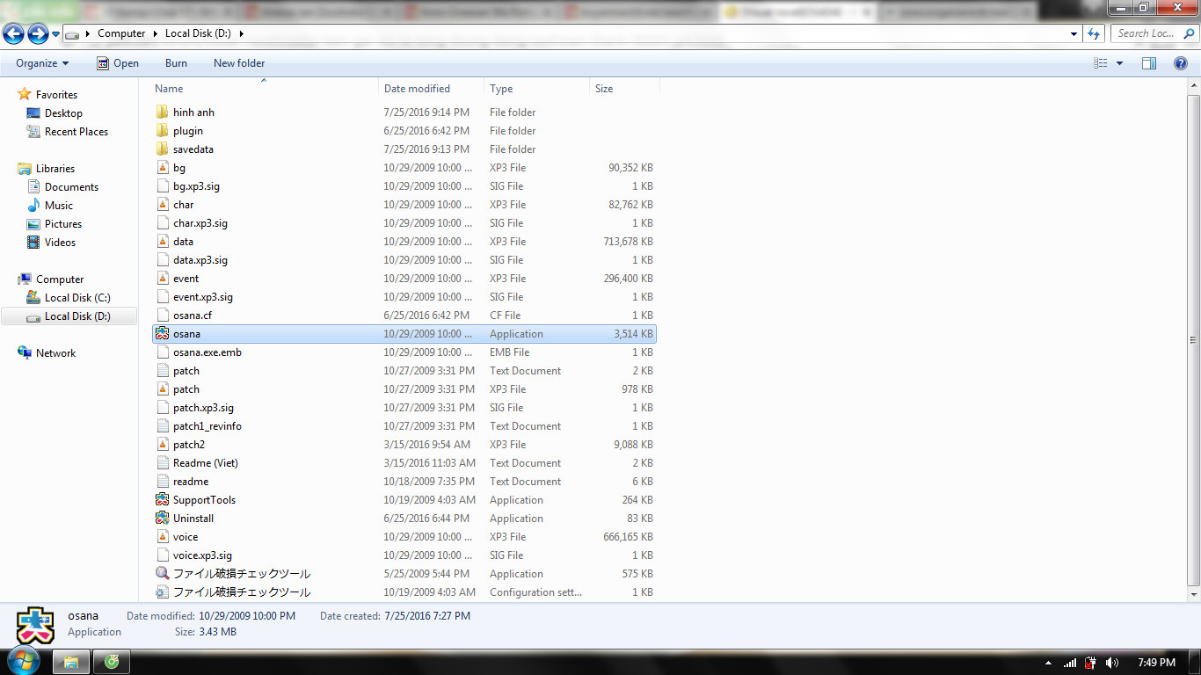Screen dimensions: 1201x675
Task: Sort files by Size column header
Action: (x=604, y=89)
